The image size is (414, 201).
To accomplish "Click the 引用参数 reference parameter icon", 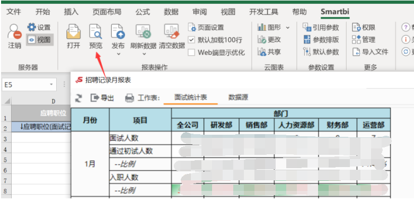I will point(307,27).
